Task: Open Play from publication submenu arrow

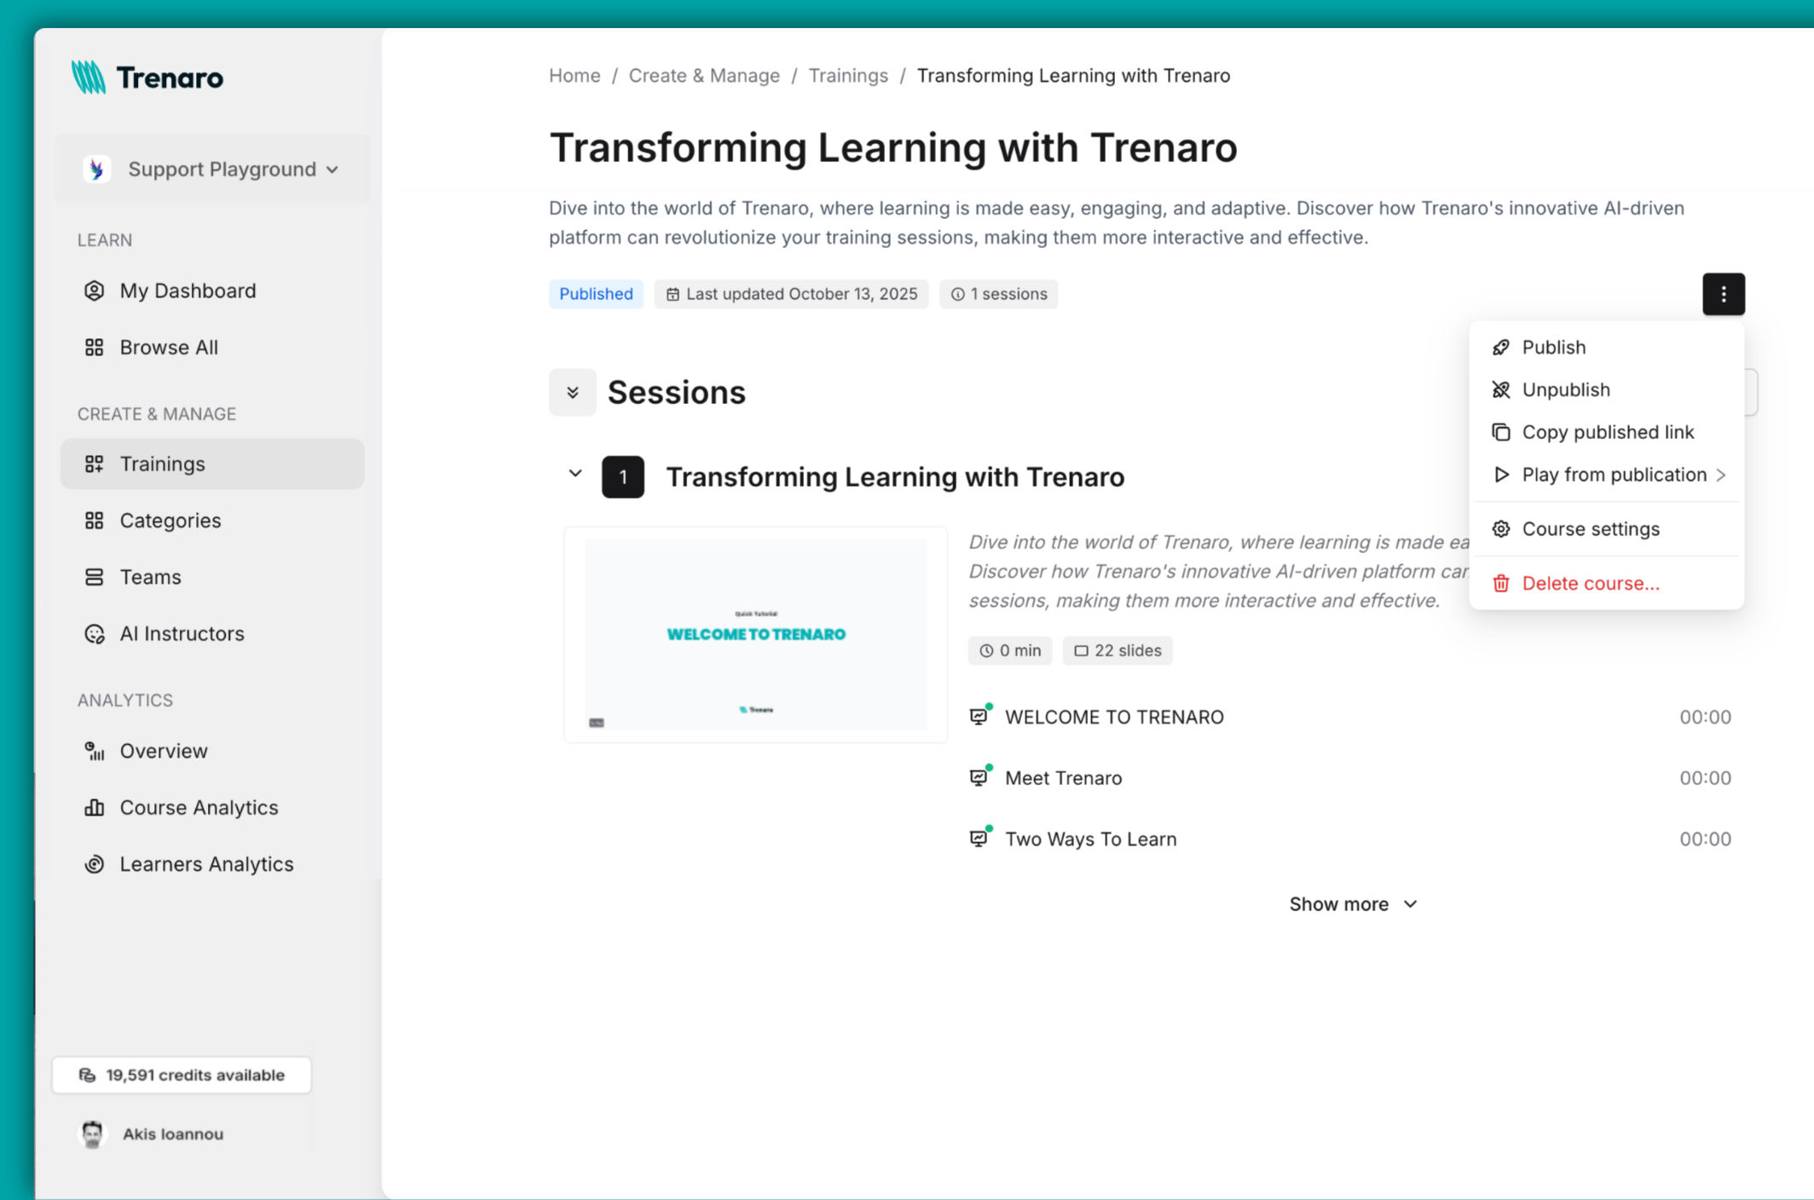Action: pos(1722,475)
